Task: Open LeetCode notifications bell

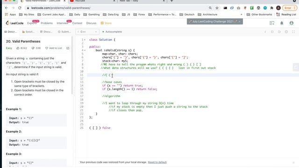Action: (282, 23)
